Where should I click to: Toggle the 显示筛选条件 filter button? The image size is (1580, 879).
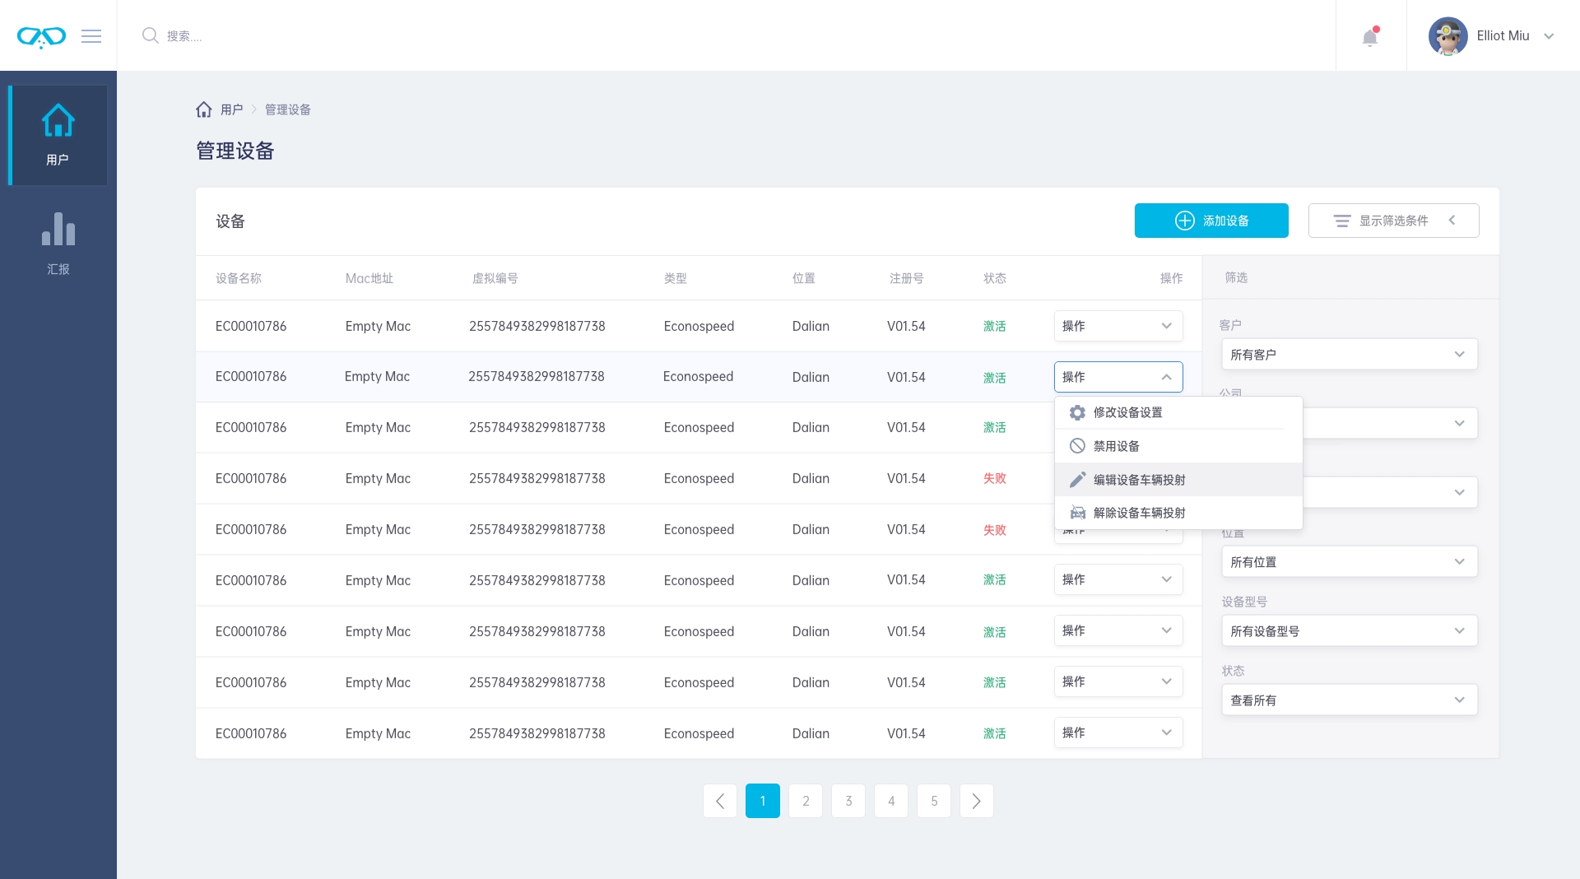point(1393,221)
